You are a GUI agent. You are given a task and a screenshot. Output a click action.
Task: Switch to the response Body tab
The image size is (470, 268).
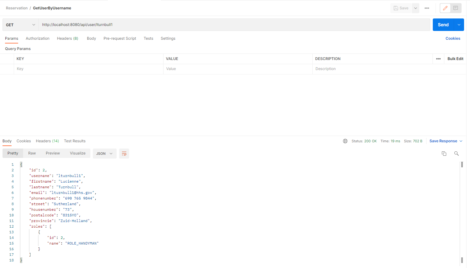(x=7, y=141)
